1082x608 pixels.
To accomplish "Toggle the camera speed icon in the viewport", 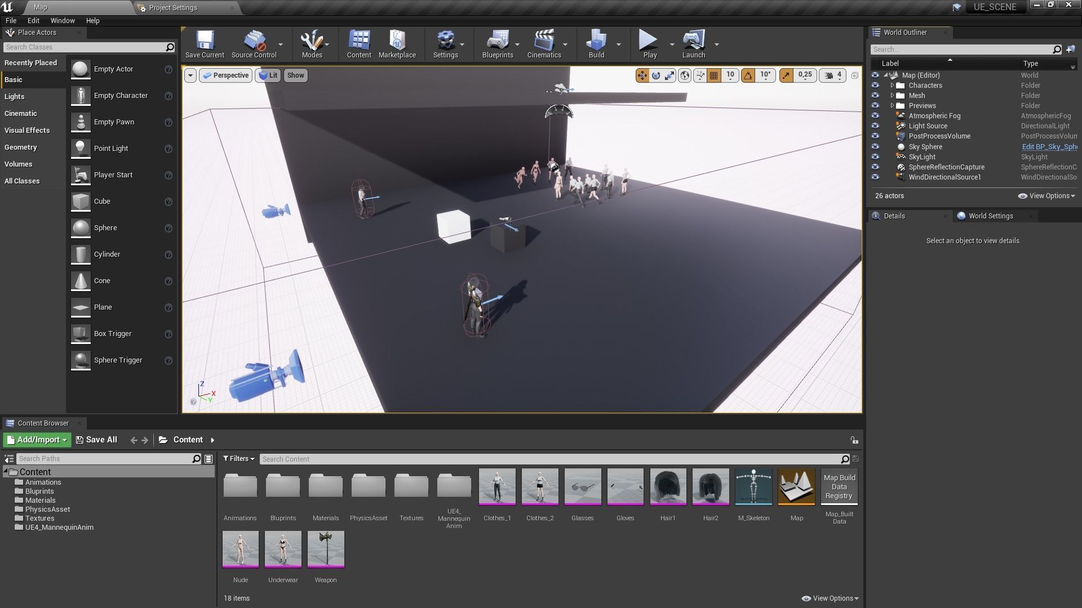I will [829, 75].
